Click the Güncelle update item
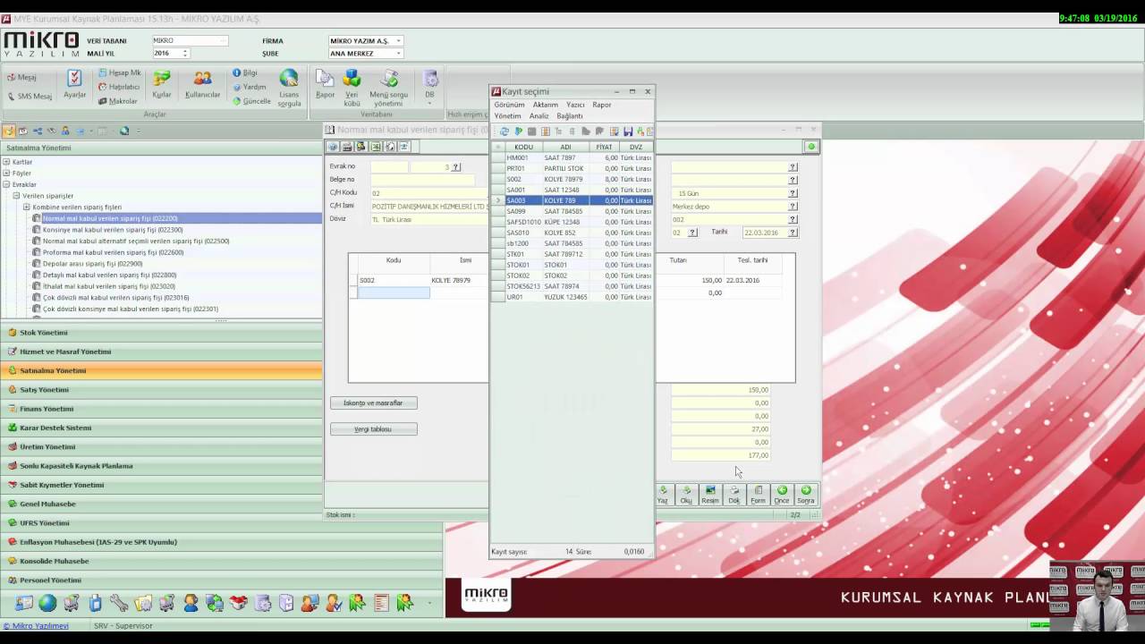The image size is (1145, 644). coord(251,101)
